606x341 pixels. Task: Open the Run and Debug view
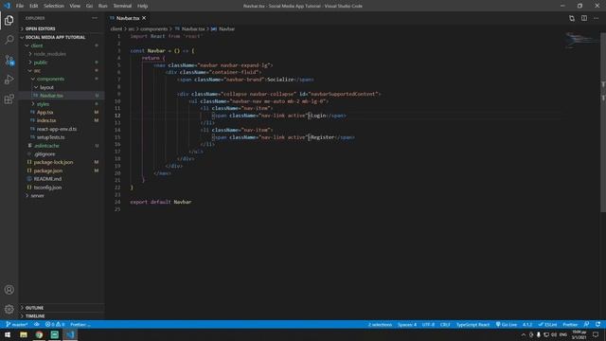pos(9,80)
